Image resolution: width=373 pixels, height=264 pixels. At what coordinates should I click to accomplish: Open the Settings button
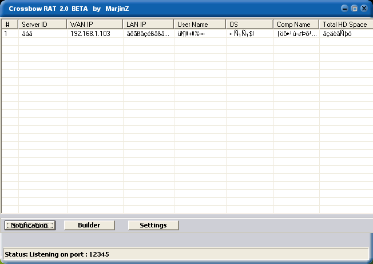153,225
